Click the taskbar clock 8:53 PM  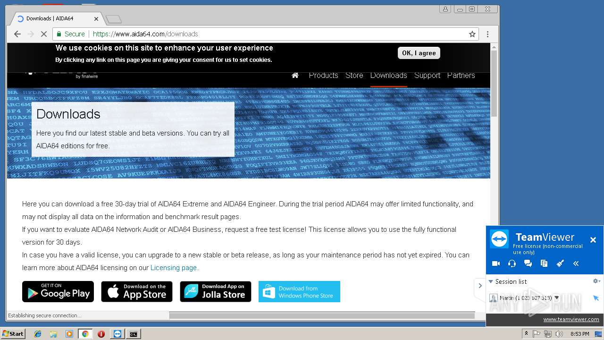[579, 334]
